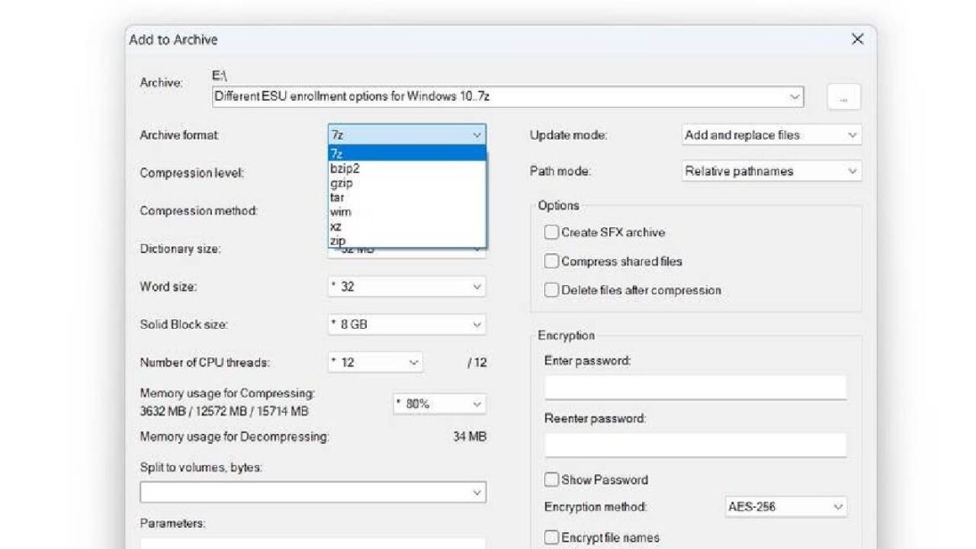Screen dimensions: 976x549
Task: Click the '3632 MB / 12572 MB / 15714 MB' text
Action: pyautogui.click(x=224, y=411)
